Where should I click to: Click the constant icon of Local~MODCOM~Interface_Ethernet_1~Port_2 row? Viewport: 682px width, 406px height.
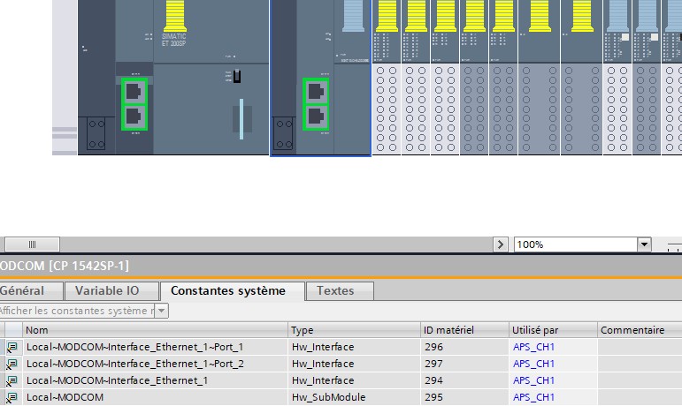tap(12, 364)
